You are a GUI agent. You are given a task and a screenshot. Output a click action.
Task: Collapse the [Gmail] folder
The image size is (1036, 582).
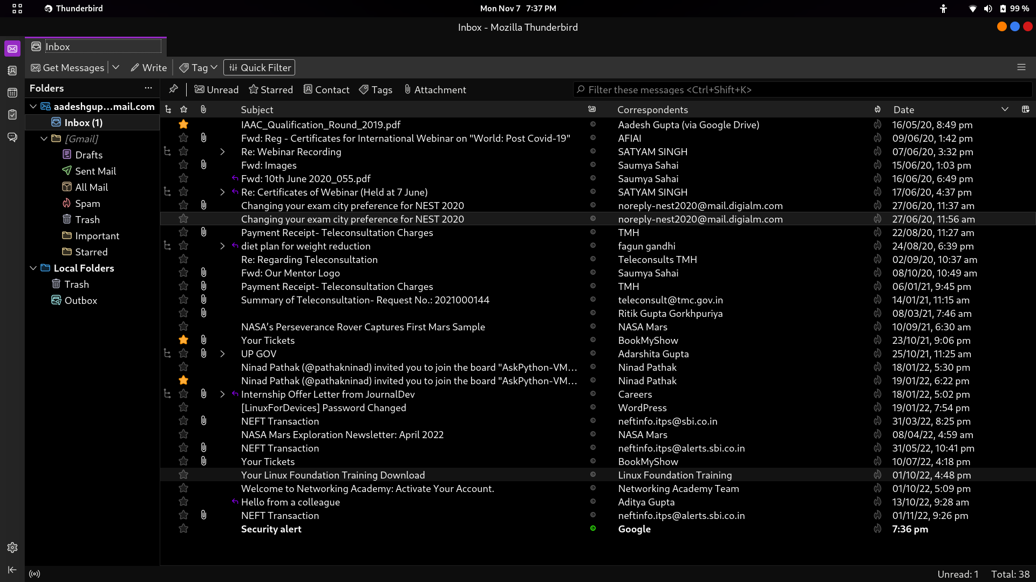point(44,138)
